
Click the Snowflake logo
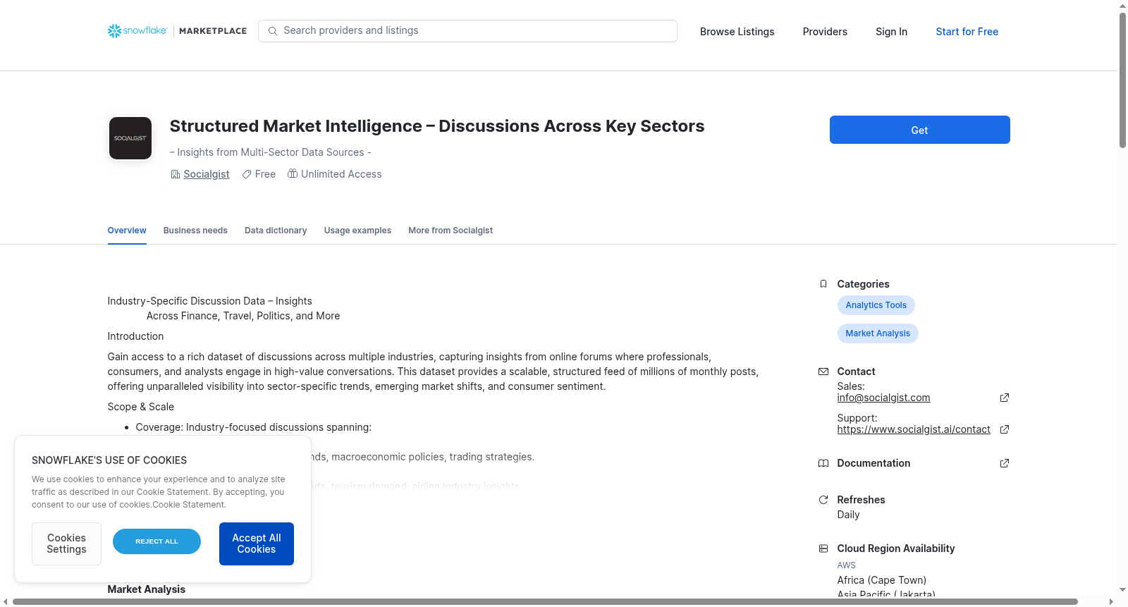tap(137, 31)
